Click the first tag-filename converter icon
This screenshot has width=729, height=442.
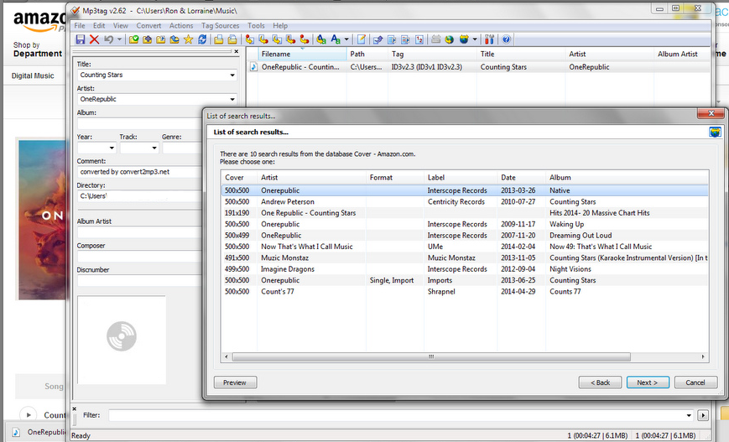(250, 39)
